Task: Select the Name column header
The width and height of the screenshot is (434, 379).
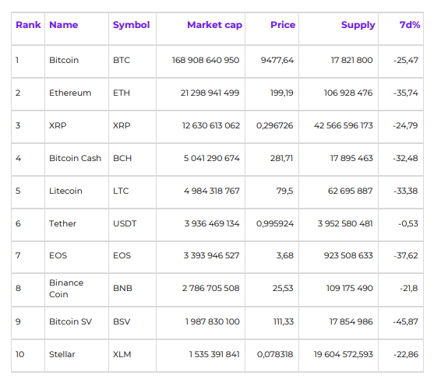Action: click(x=63, y=25)
